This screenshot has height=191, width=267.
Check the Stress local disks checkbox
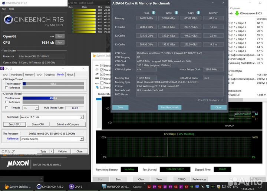pos(102,83)
